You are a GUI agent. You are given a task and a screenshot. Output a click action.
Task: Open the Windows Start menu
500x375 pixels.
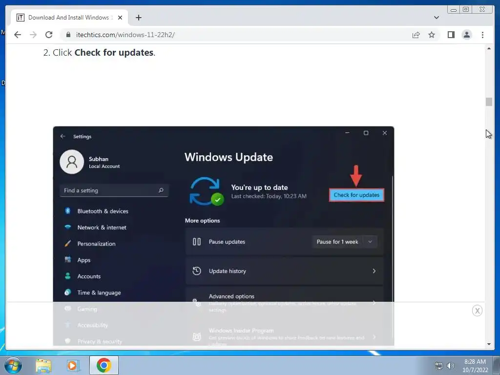(x=13, y=365)
